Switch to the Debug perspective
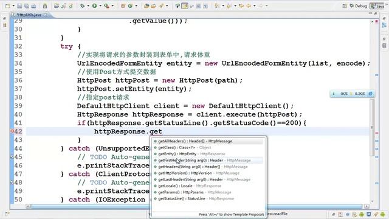 pyautogui.click(x=358, y=5)
